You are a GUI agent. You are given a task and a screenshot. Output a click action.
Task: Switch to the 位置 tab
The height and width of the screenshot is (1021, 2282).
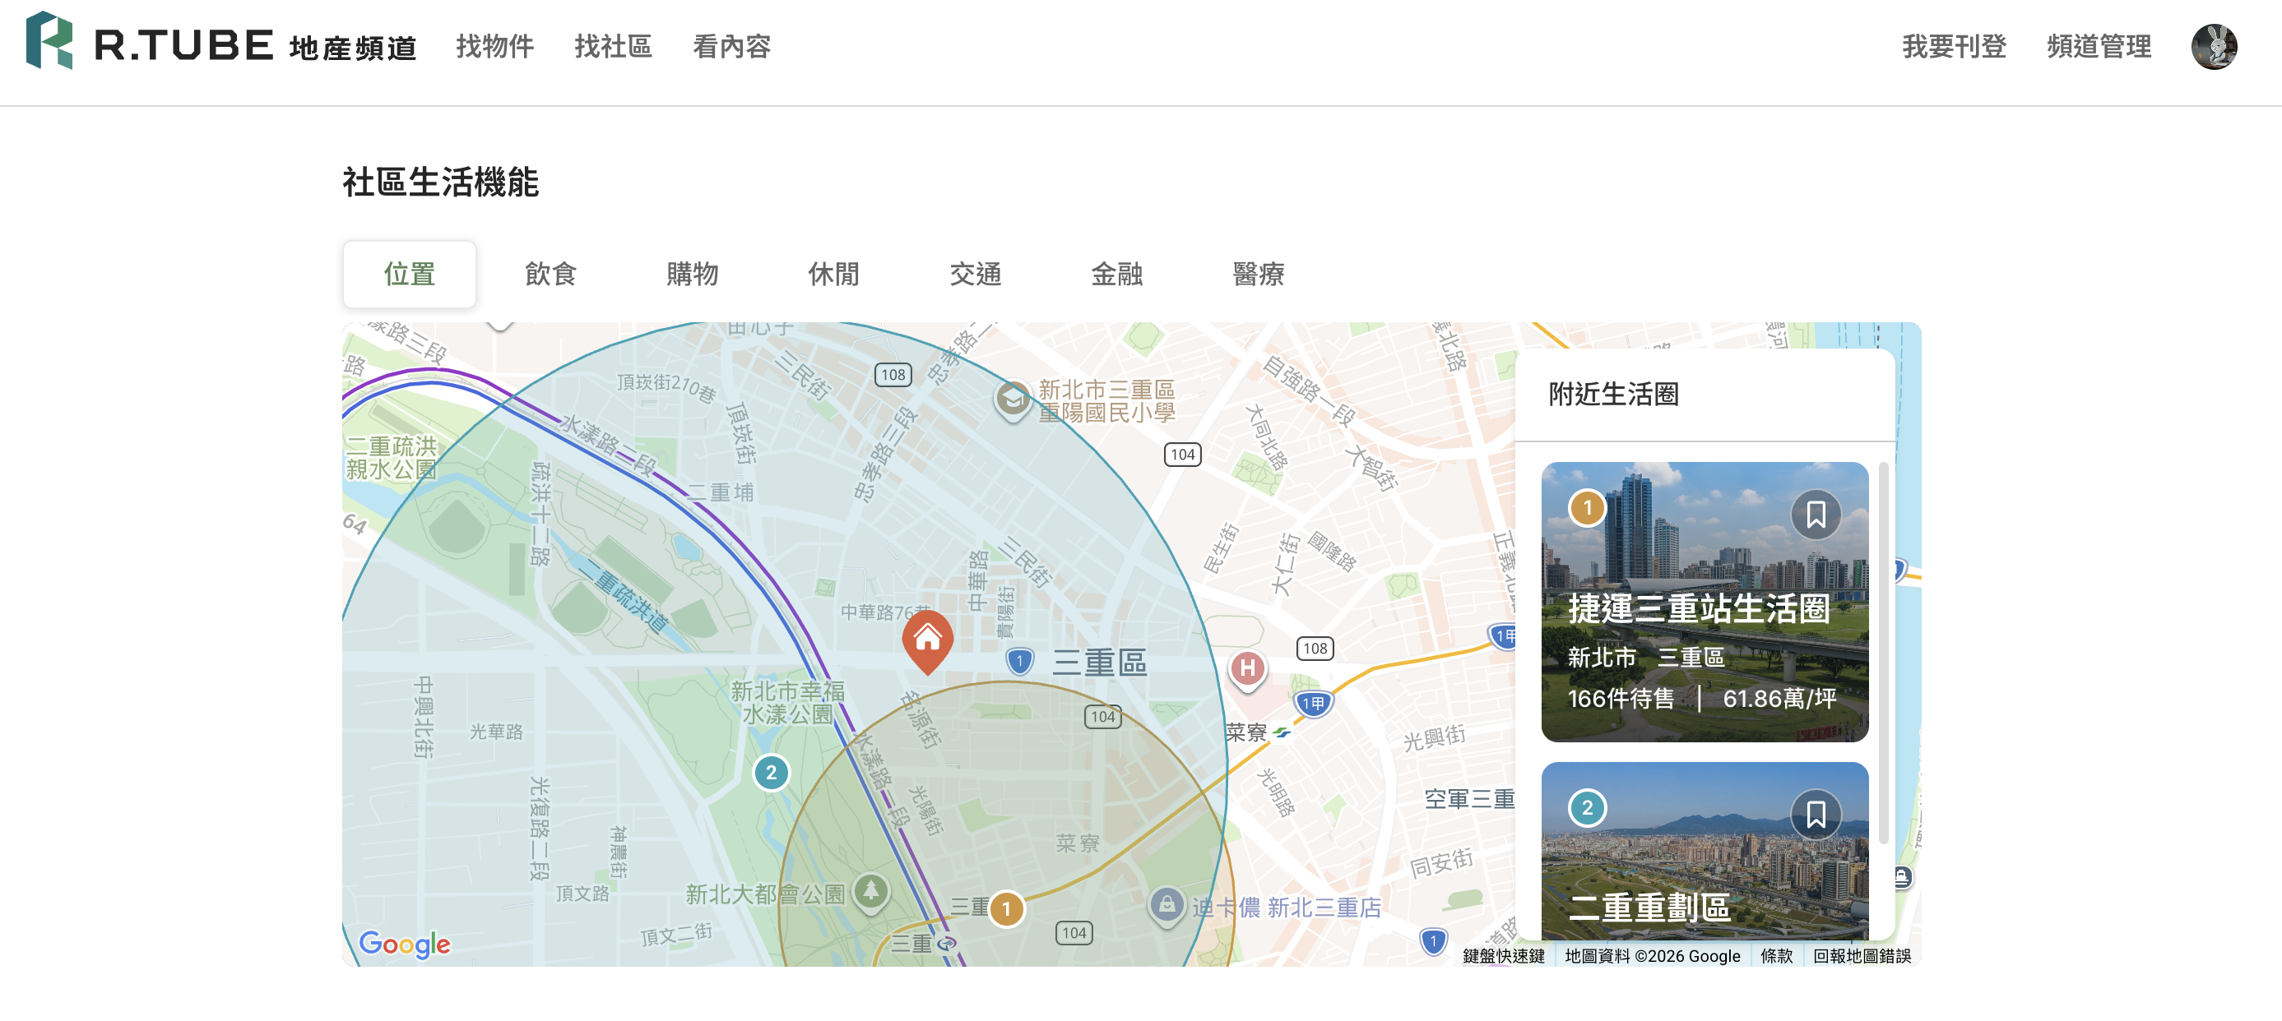pyautogui.click(x=408, y=274)
